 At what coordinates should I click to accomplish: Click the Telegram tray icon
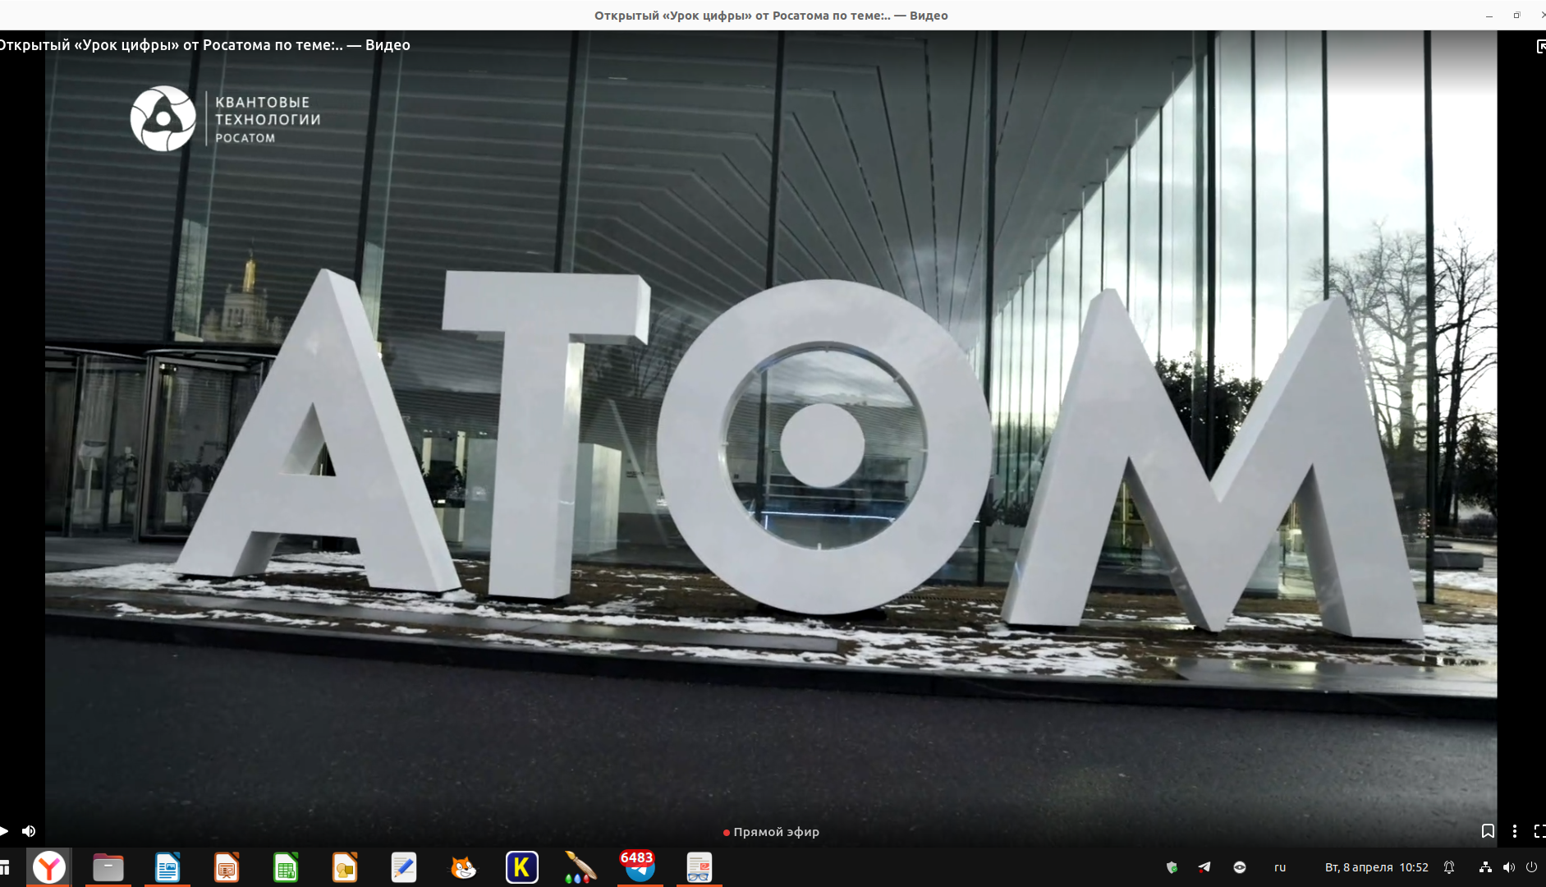point(1204,867)
